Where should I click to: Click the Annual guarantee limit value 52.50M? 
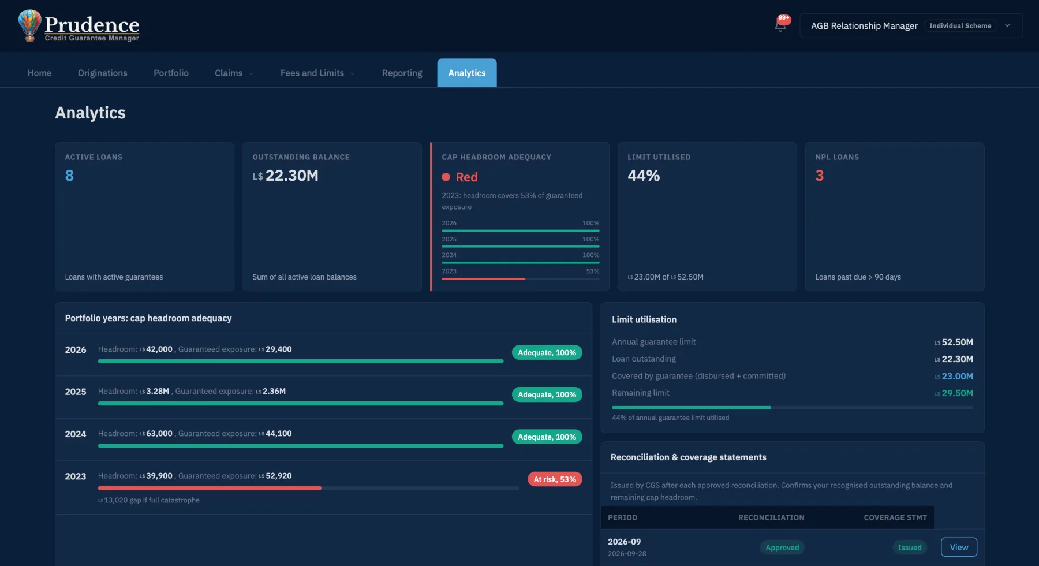pyautogui.click(x=954, y=342)
